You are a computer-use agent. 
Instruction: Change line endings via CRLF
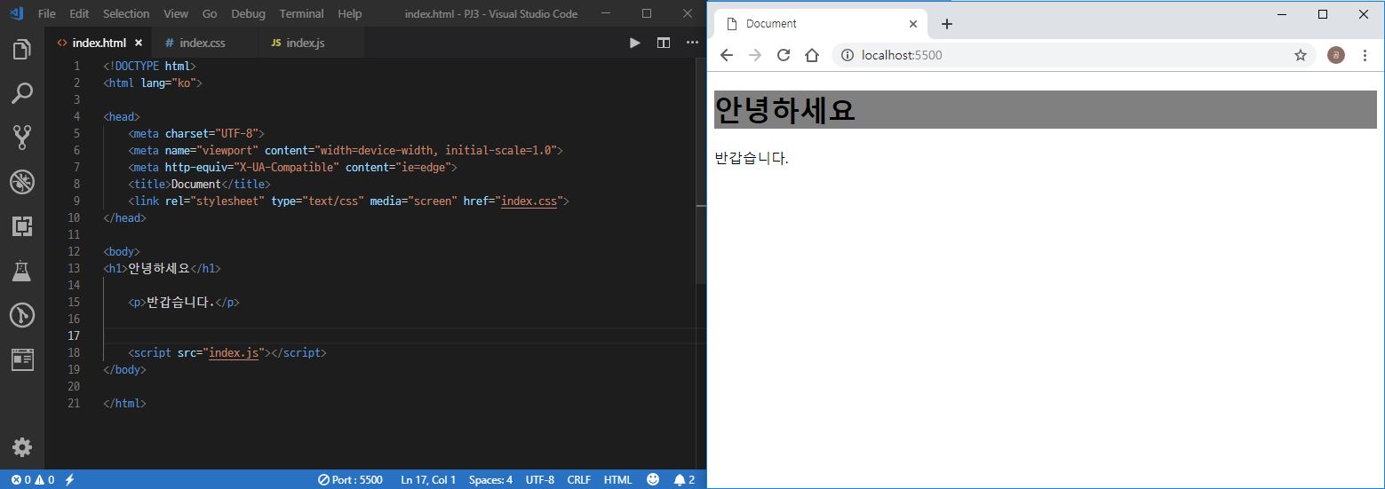[579, 479]
